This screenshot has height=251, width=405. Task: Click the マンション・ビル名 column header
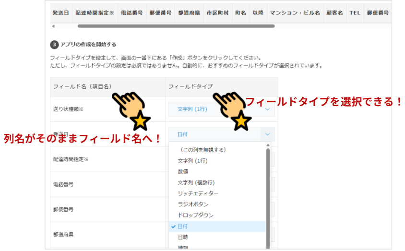[295, 13]
